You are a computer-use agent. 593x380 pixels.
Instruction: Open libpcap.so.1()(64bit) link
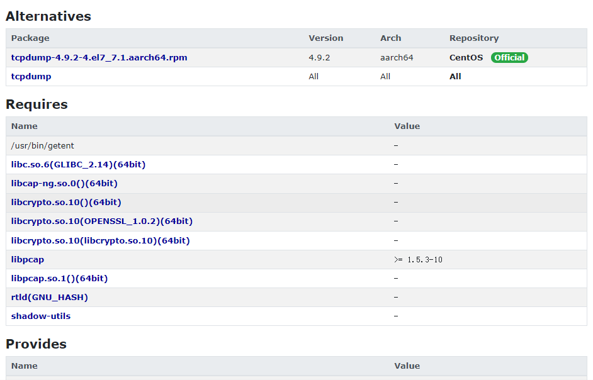[59, 278]
